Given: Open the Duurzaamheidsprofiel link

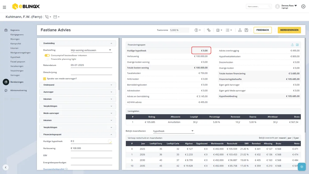Looking at the screenshot, I should click(54, 169).
